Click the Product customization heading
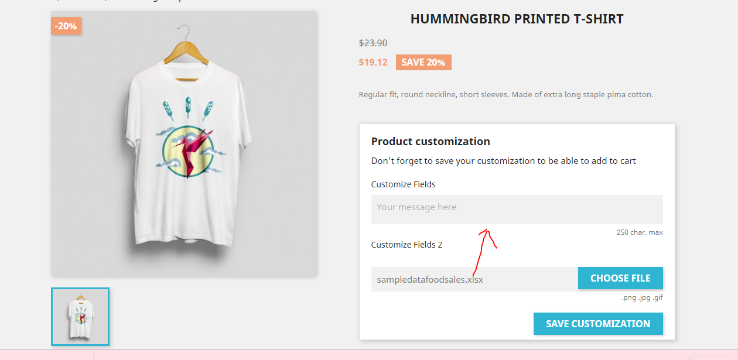Image resolution: width=738 pixels, height=360 pixels. [430, 141]
